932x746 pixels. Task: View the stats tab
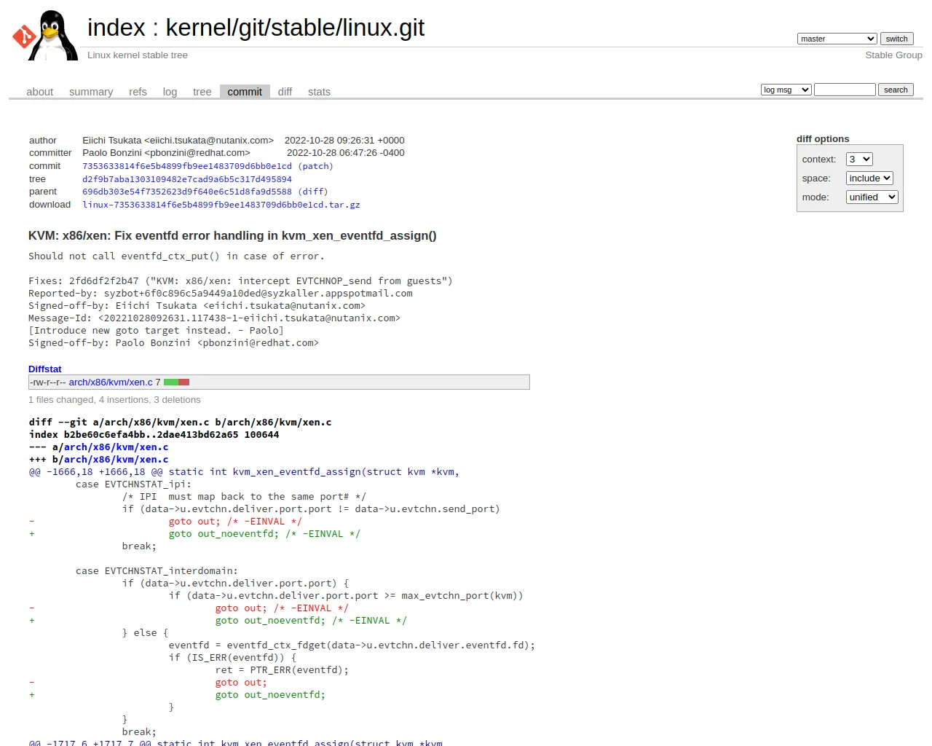[x=319, y=92]
